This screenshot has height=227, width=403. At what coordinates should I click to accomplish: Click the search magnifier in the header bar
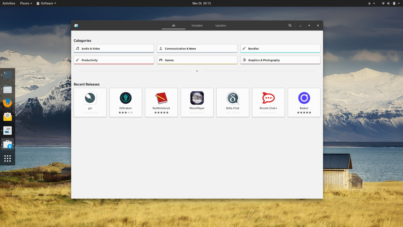pyautogui.click(x=290, y=26)
